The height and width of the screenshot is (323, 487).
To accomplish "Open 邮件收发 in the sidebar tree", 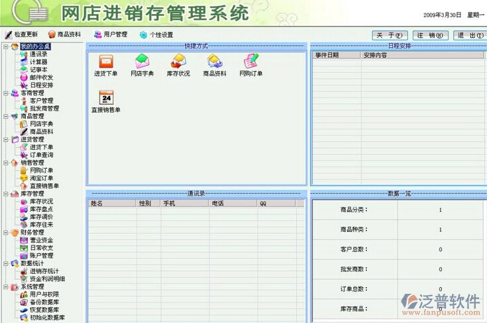I will pyautogui.click(x=41, y=78).
